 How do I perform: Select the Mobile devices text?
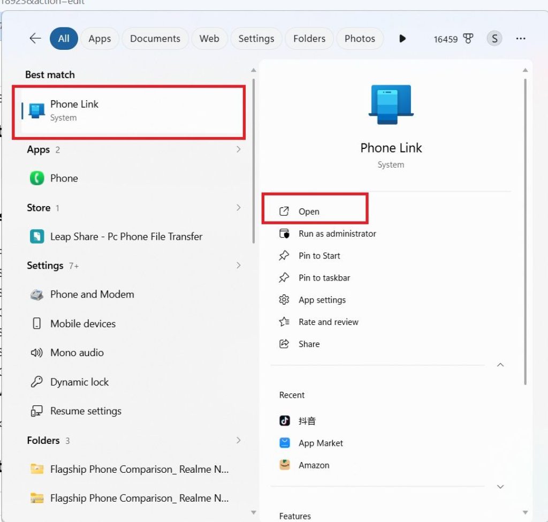pos(83,323)
